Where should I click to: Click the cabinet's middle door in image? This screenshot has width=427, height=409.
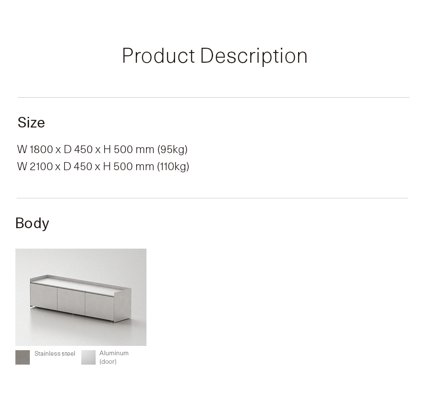pos(71,301)
